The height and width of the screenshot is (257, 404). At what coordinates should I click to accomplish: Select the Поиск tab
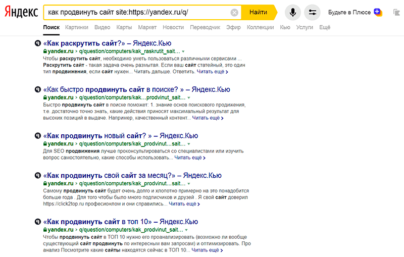point(52,27)
